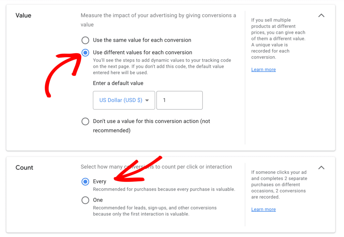Choose the 'One' count radio button

[85, 200]
